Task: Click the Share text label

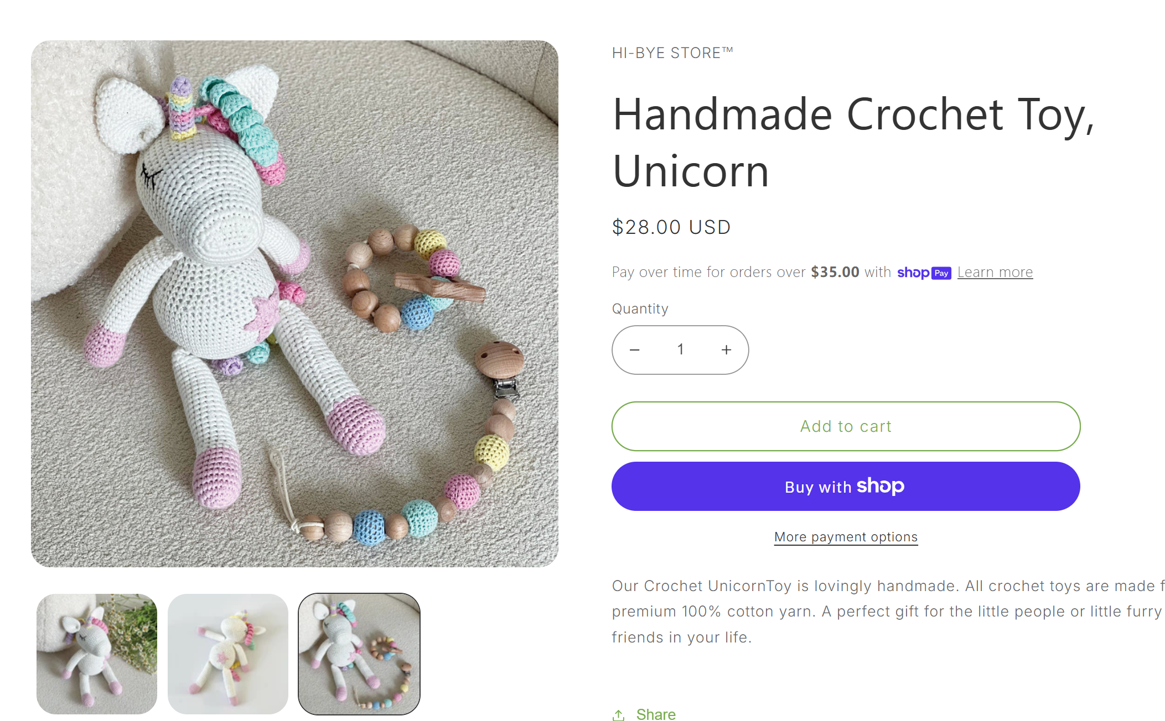Action: point(656,714)
